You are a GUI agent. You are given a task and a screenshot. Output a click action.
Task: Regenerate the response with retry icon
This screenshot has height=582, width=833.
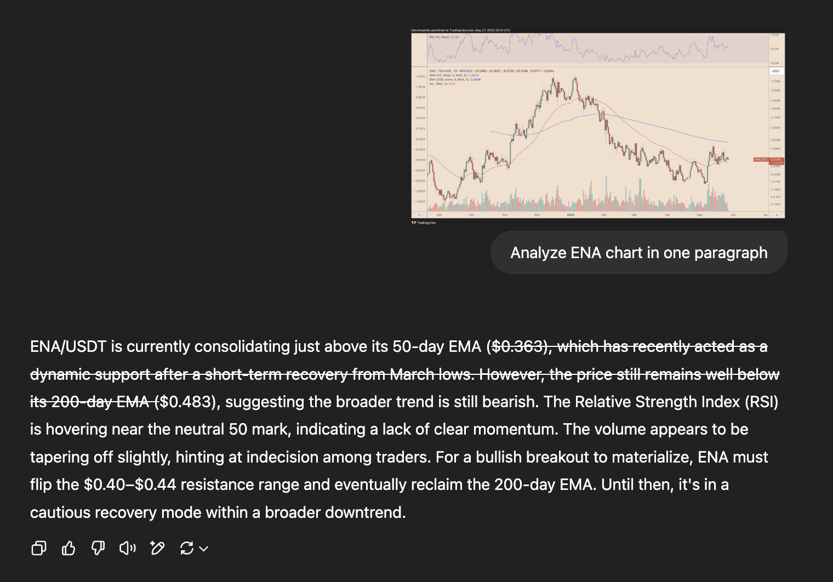pyautogui.click(x=187, y=548)
